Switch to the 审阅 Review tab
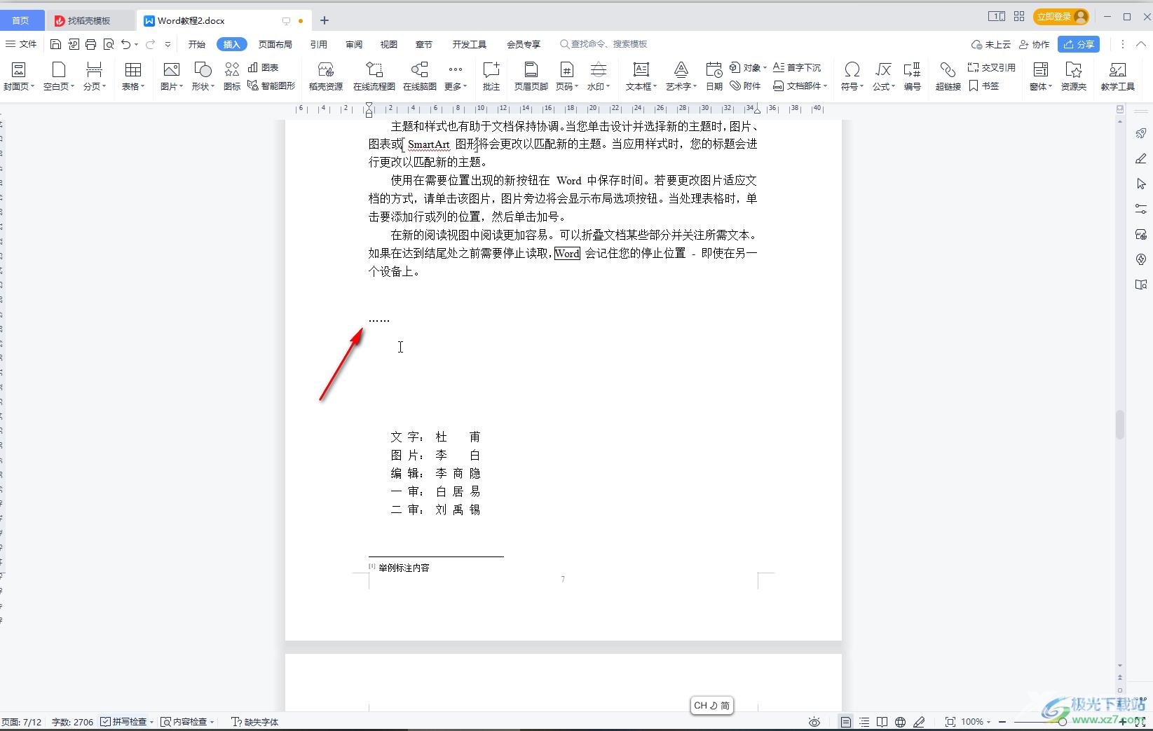This screenshot has height=731, width=1153. point(354,44)
